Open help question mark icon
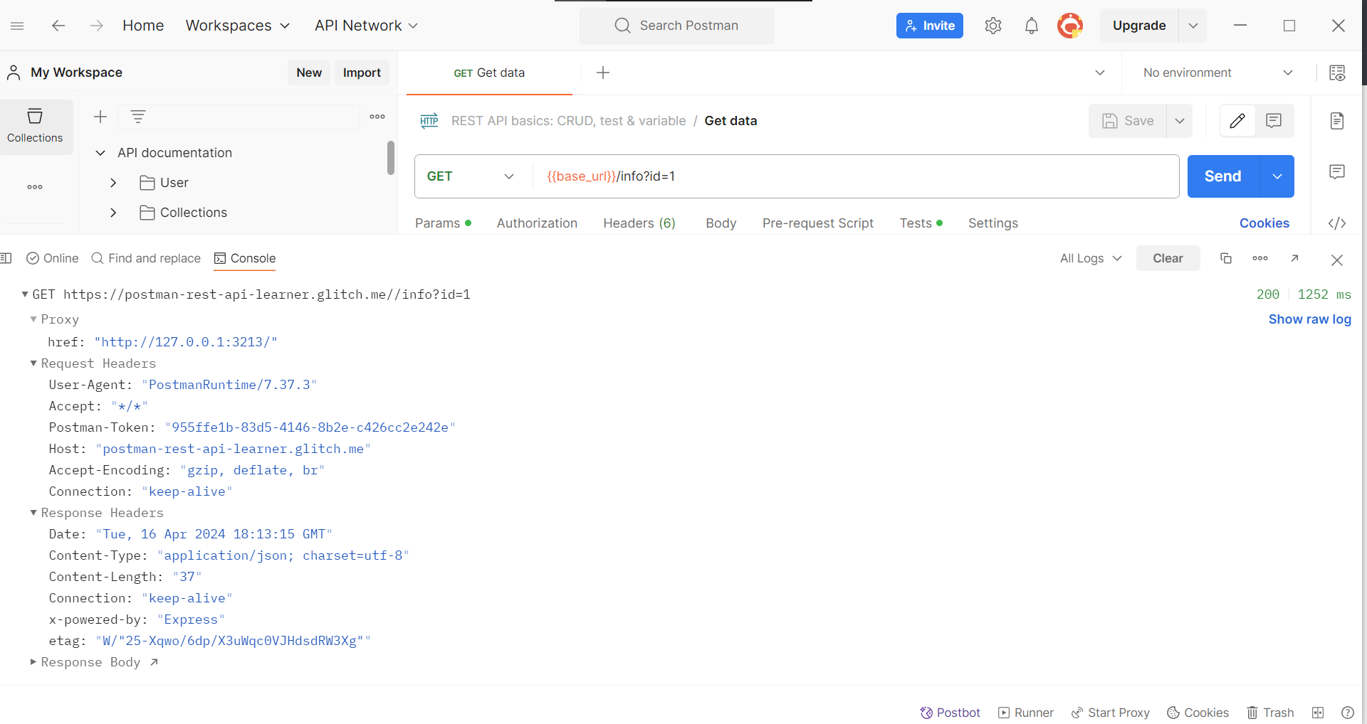Viewport: 1367px width, 724px height. [1348, 713]
